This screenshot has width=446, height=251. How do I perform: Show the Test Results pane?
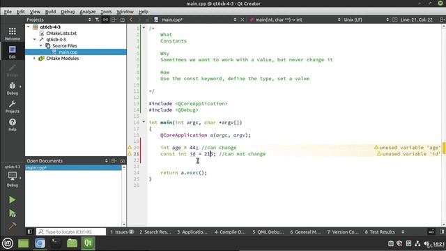pos(380,231)
